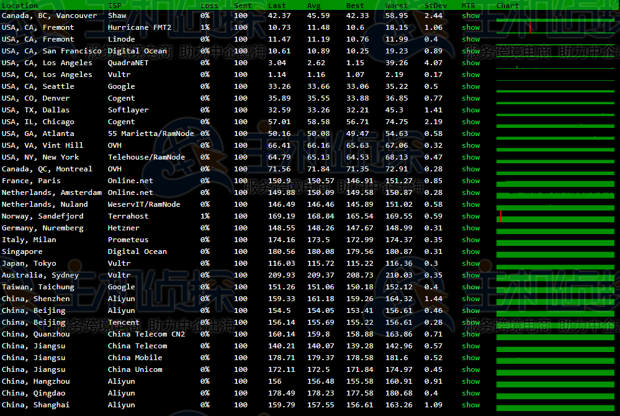620x416 pixels.
Task: Show MTR for China Beijing Tencent
Action: 470,322
